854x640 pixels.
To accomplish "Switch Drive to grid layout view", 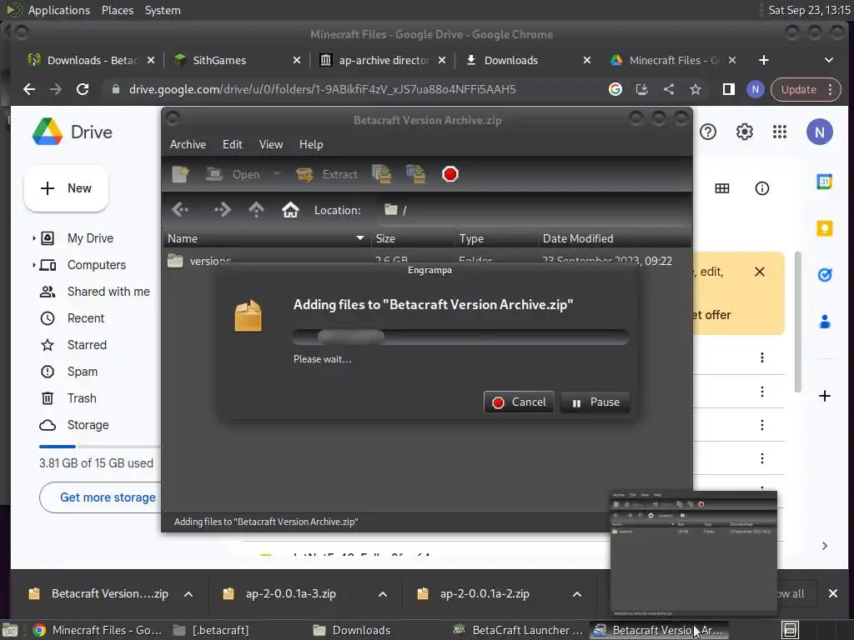I will coord(721,188).
